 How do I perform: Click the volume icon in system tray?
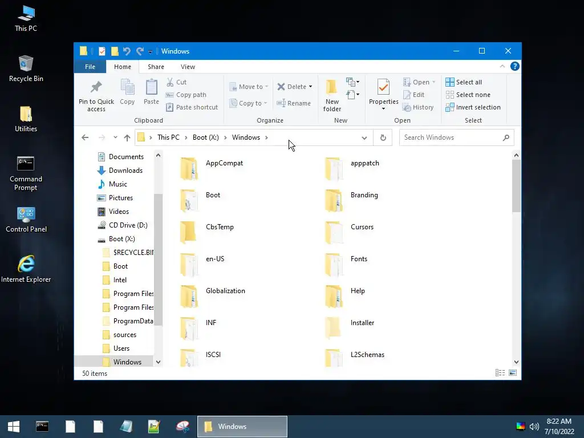[x=534, y=427]
